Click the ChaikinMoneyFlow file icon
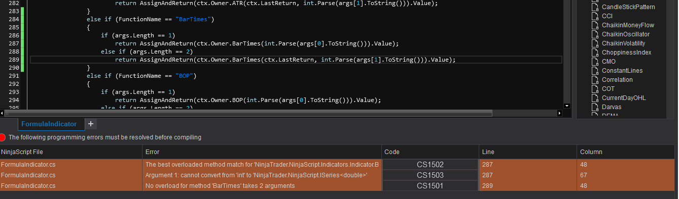This screenshot has height=199, width=679. (x=595, y=25)
